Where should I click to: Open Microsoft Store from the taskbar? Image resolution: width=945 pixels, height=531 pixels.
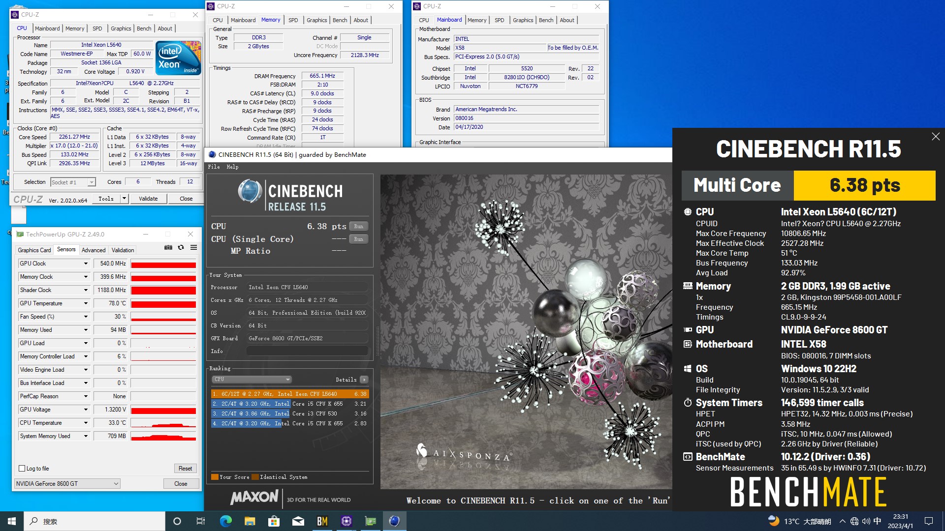point(274,521)
